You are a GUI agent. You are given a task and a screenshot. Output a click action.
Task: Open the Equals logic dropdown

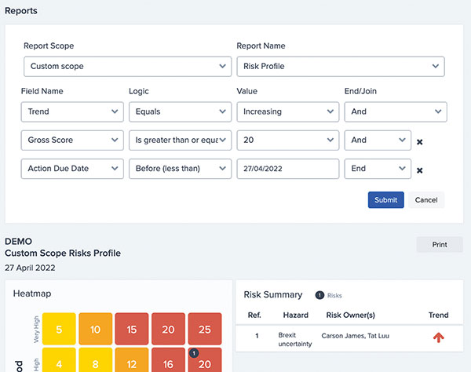tap(181, 111)
